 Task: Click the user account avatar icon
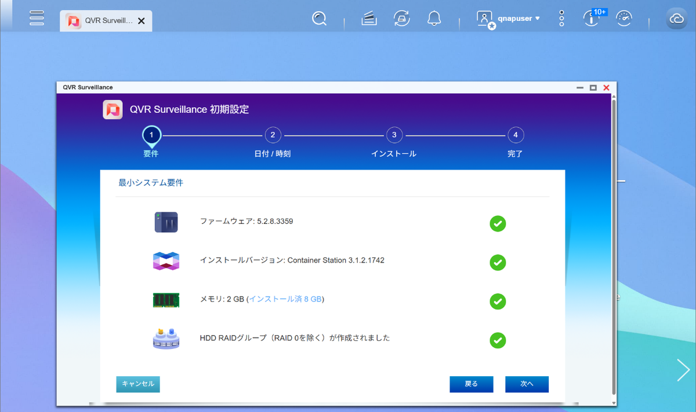tap(485, 19)
